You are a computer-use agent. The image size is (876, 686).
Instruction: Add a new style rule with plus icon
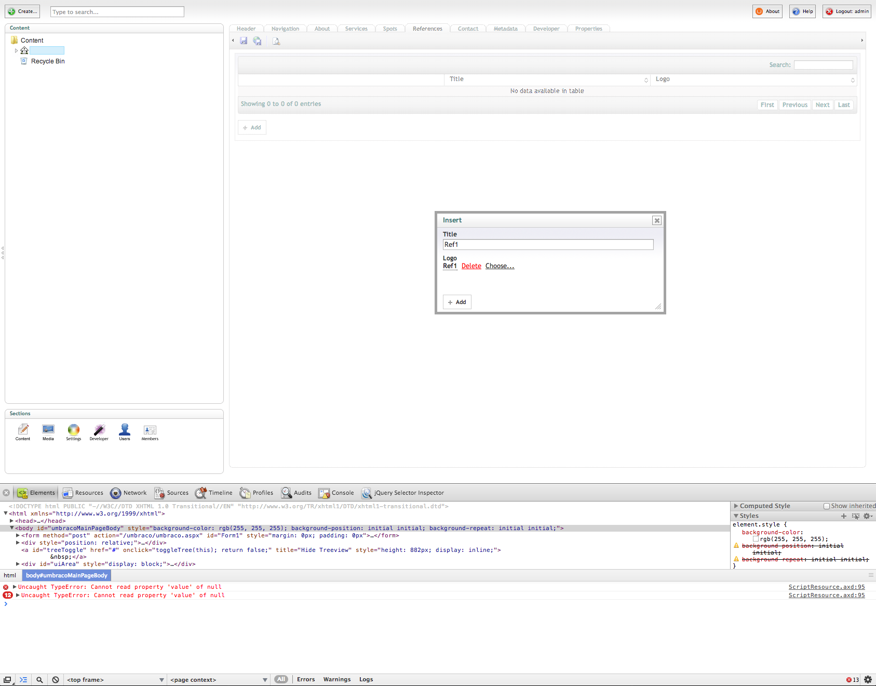click(x=844, y=516)
